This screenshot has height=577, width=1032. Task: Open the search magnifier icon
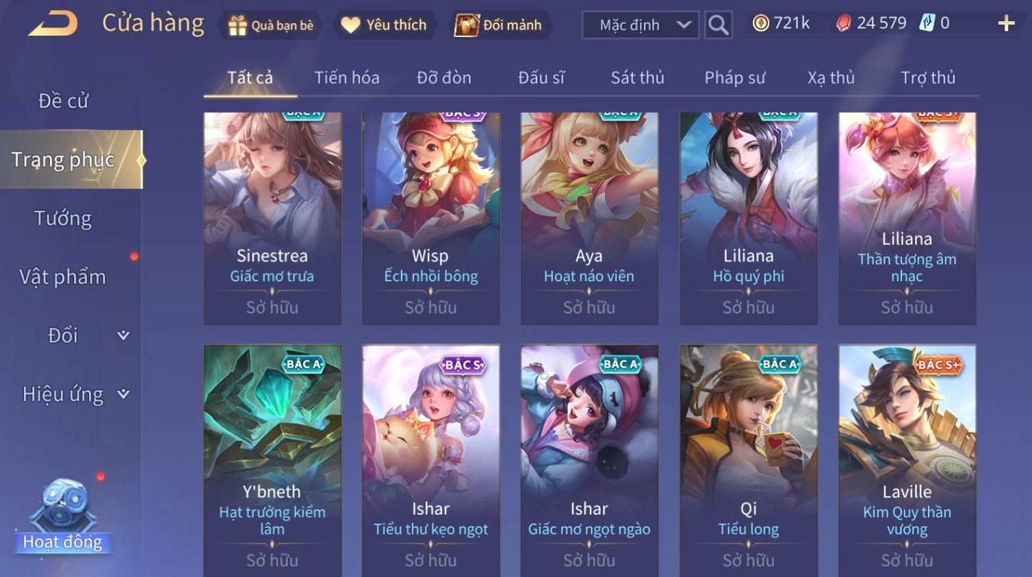point(719,25)
